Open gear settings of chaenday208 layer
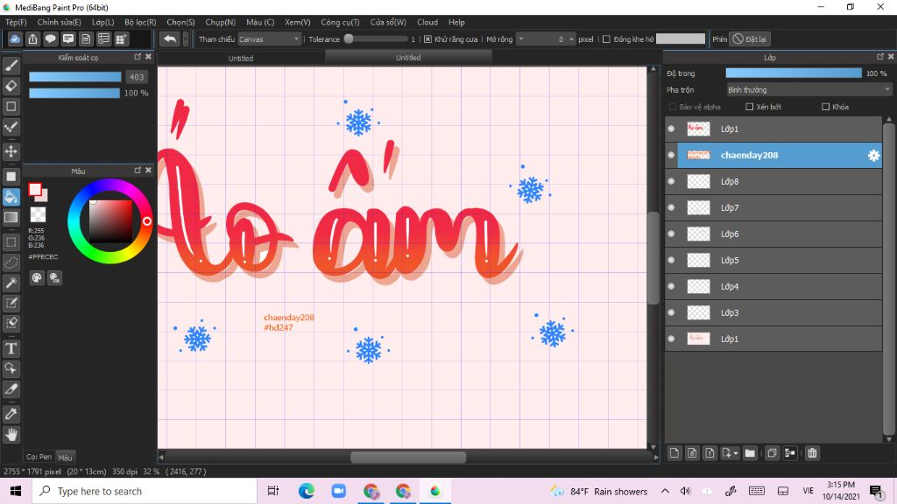The height and width of the screenshot is (504, 897). (x=873, y=156)
